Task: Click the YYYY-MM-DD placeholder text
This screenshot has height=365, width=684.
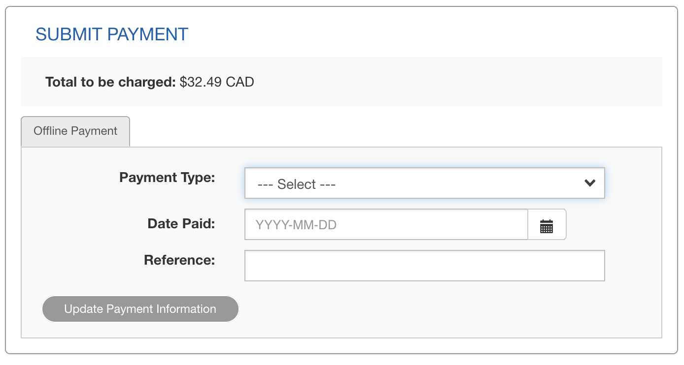Action: pyautogui.click(x=296, y=226)
